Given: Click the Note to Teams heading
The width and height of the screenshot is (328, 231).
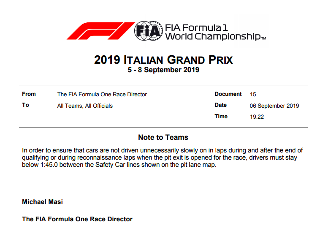Looking at the screenshot, I should [x=163, y=137].
